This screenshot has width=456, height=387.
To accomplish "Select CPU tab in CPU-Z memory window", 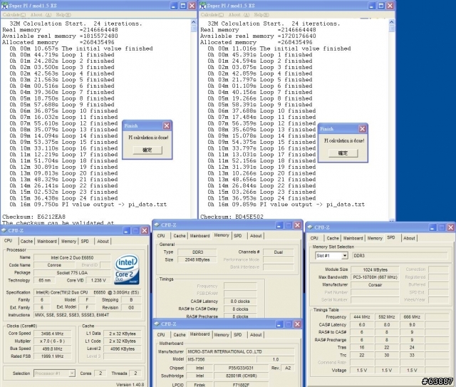I will click(x=161, y=236).
